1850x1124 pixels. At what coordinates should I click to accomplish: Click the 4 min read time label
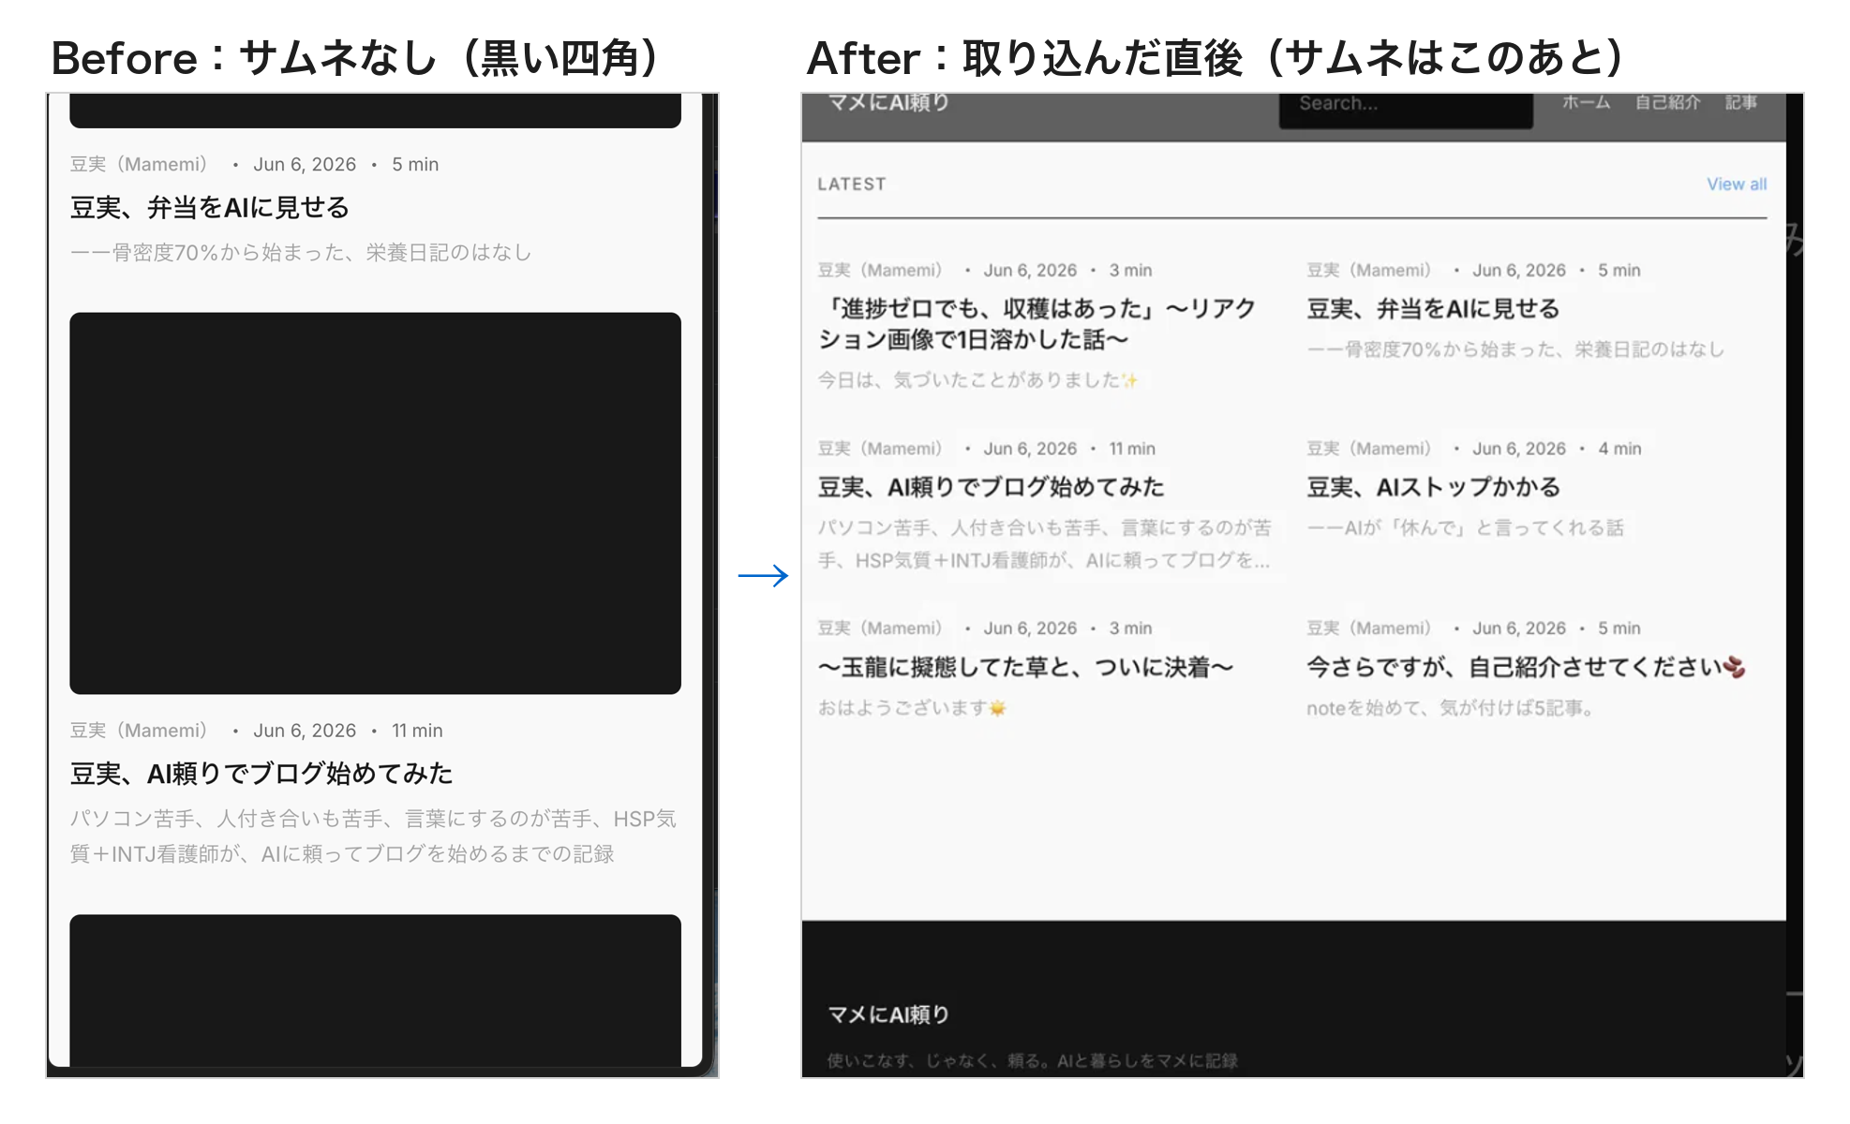point(1619,449)
